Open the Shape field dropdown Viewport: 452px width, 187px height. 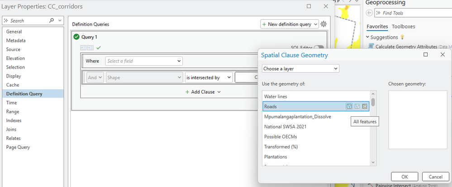coord(144,78)
